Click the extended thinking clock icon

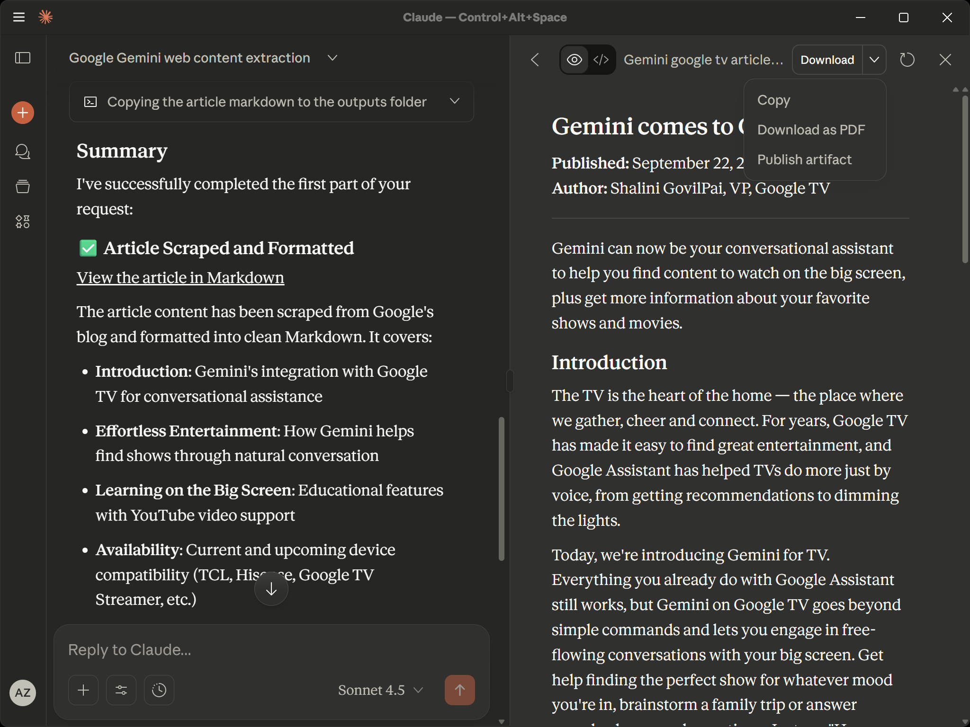click(159, 690)
